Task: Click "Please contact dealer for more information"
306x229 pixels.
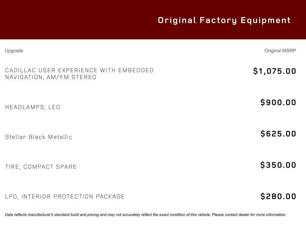Action: point(249,215)
